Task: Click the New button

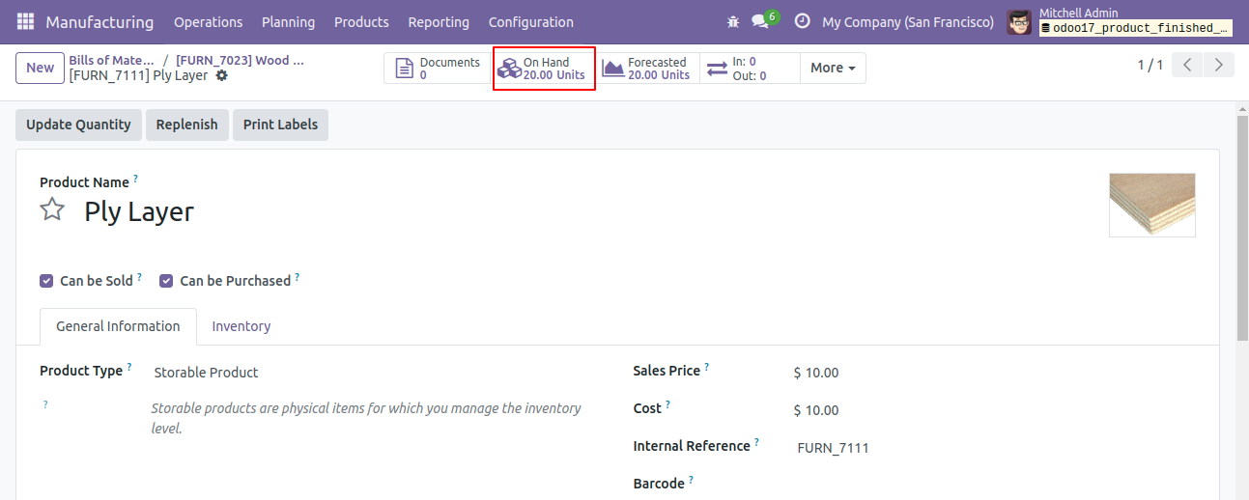Action: 40,68
